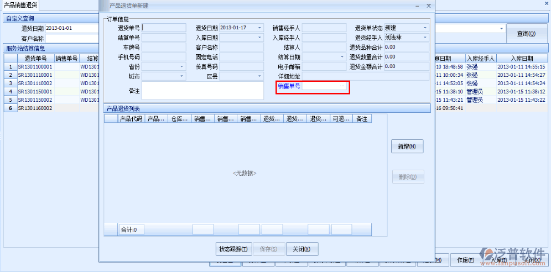Close the main window tab with top-right X
This screenshot has height=272, width=551.
(x=548, y=3)
